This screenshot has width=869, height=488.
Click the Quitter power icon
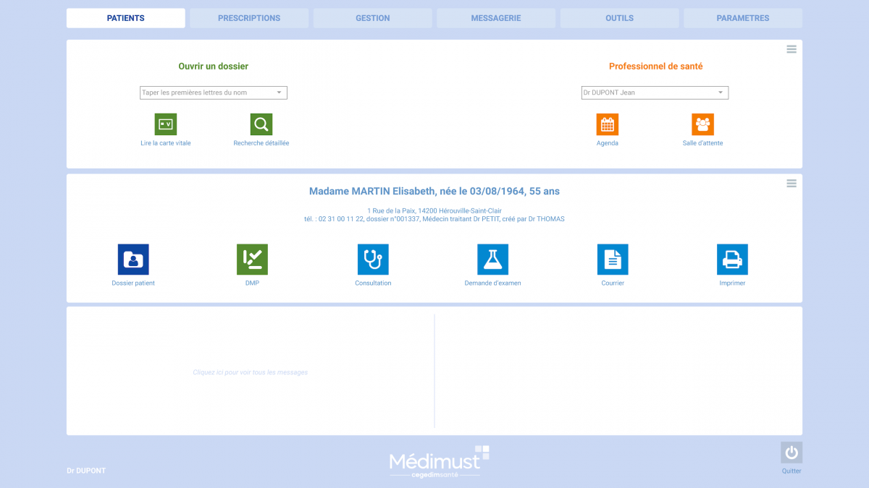coord(792,453)
